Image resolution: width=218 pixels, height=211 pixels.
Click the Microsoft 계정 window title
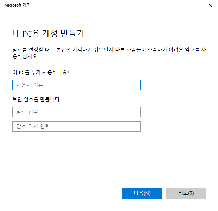[x=17, y=5]
